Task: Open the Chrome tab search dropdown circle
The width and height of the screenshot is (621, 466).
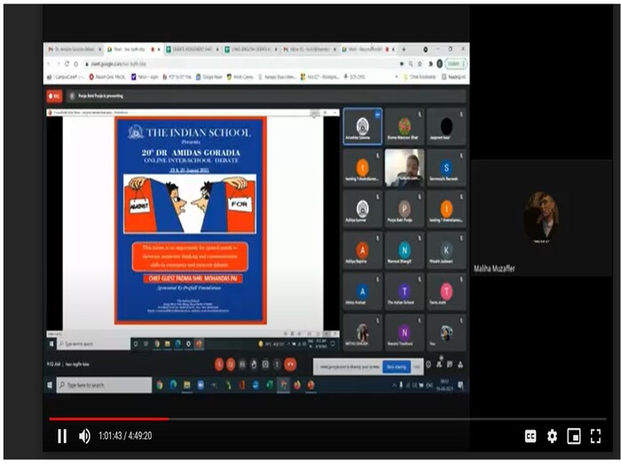Action: point(425,50)
